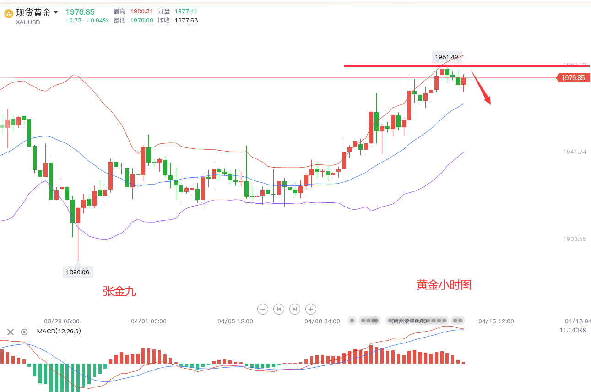The width and height of the screenshot is (591, 392).
Task: Click the current price tag 1976.85
Action: point(572,78)
